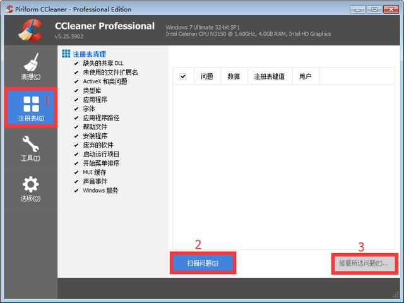Toggle the select-all checkbox in results header

tap(183, 76)
